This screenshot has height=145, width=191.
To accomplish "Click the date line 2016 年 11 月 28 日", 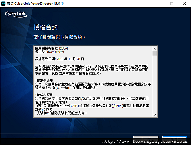I will (59, 59).
